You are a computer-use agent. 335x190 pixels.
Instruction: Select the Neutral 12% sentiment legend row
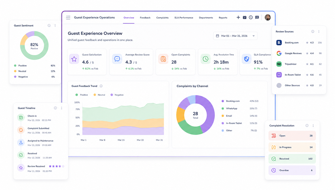coord(35,71)
